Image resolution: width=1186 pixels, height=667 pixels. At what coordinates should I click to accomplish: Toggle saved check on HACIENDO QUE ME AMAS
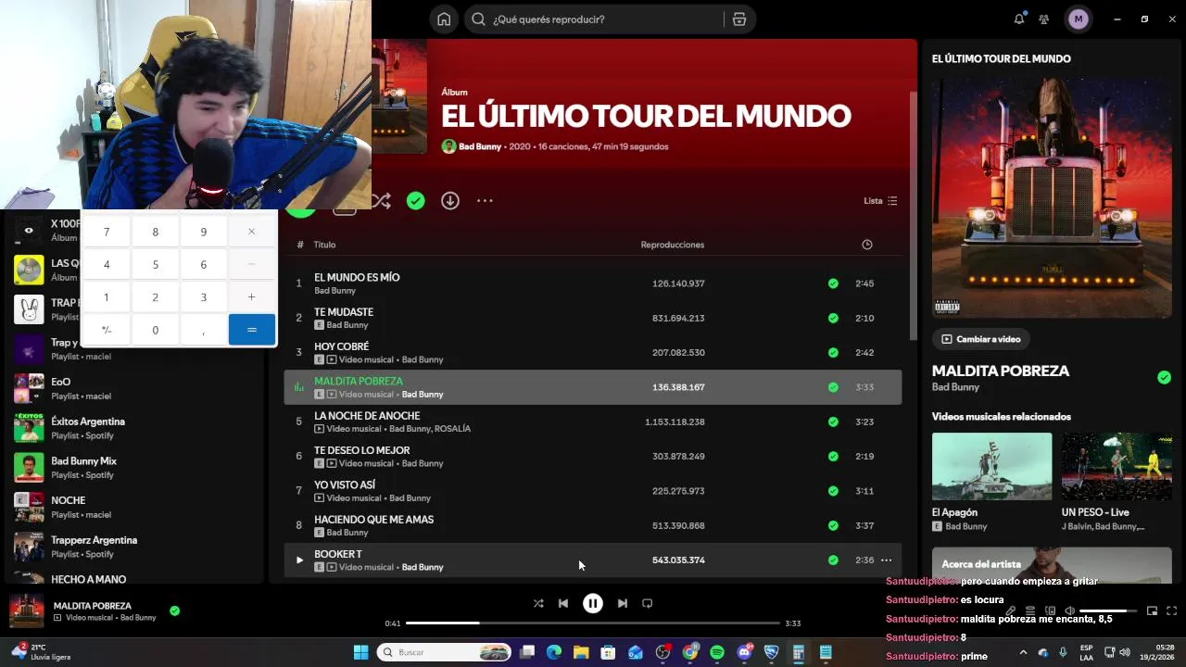(x=833, y=525)
